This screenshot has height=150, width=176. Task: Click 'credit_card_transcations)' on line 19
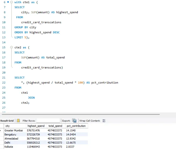[x=42, y=68]
